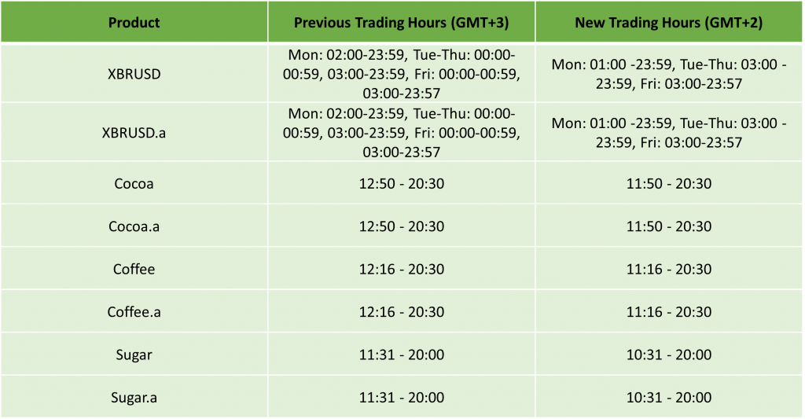
Task: Select XBRUSD new trading hours cell
Action: 669,74
